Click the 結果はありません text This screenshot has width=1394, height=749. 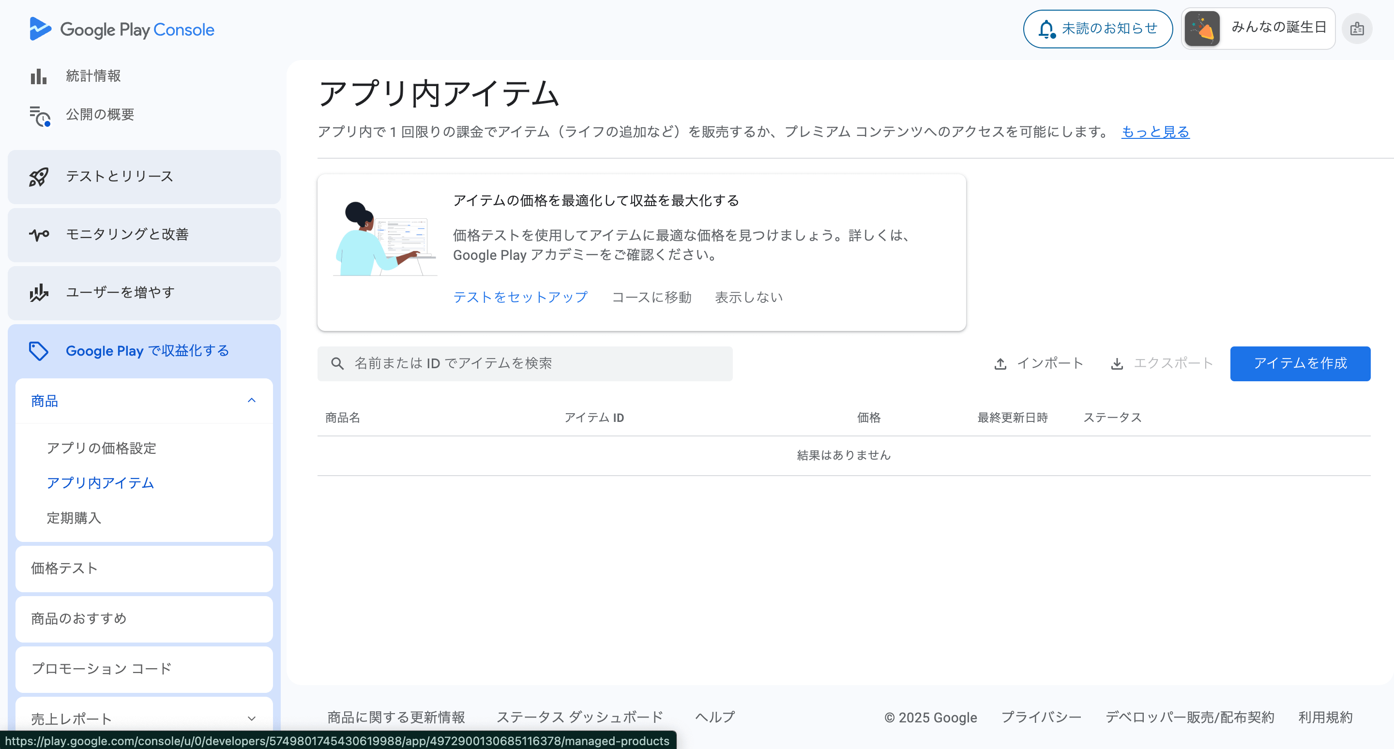[x=844, y=455]
